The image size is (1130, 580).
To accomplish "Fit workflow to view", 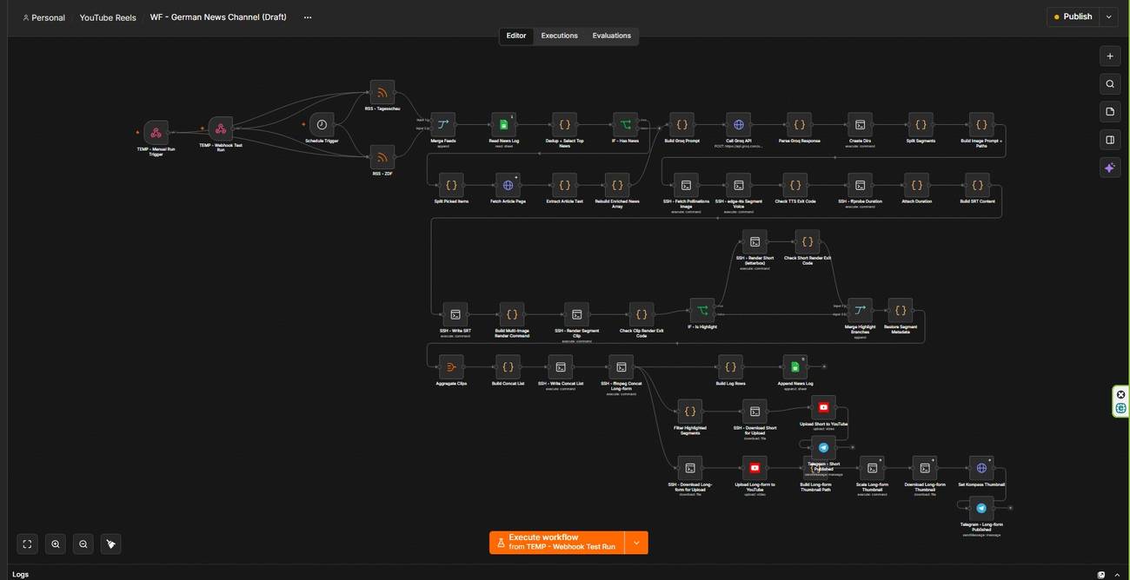I will [x=28, y=544].
